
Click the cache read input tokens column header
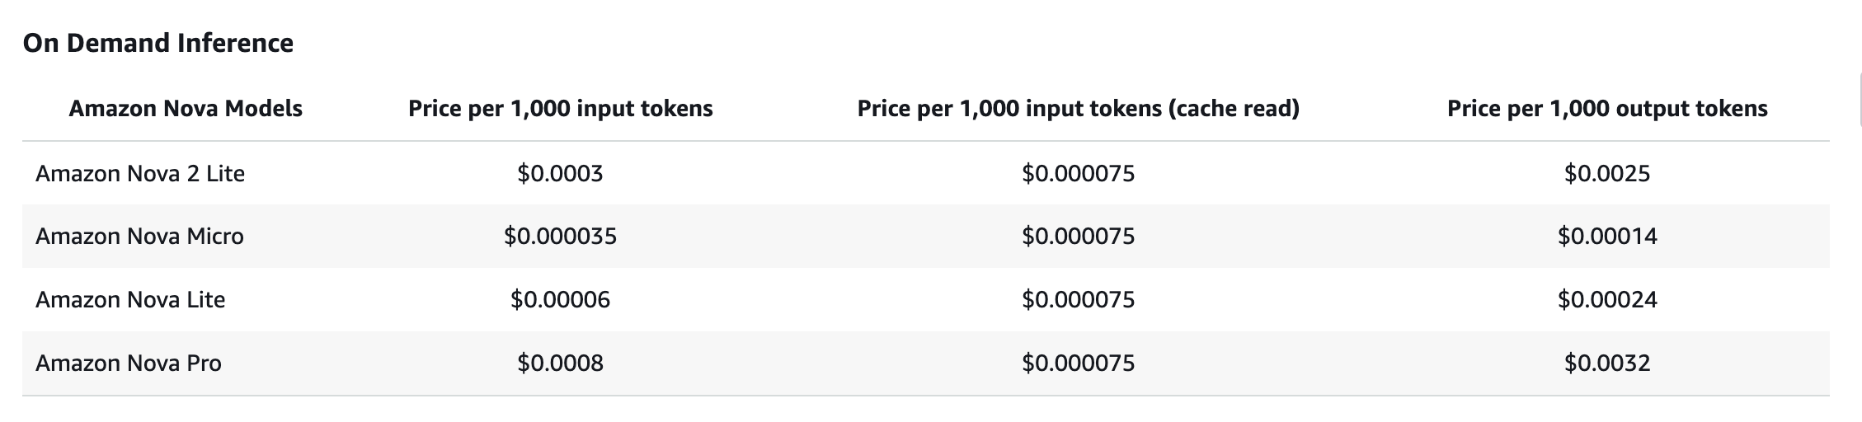tap(1078, 109)
